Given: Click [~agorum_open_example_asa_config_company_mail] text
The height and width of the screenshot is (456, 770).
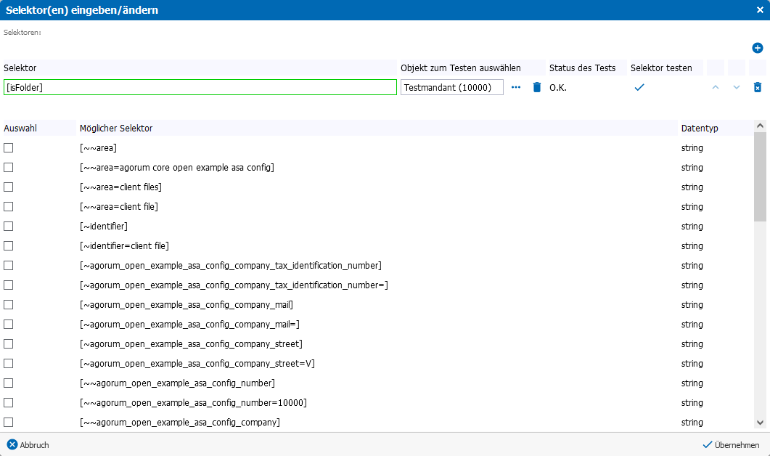Looking at the screenshot, I should point(187,305).
